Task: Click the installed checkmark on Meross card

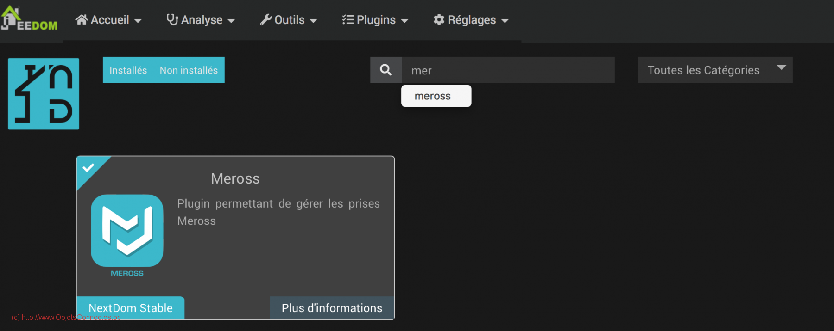Action: point(88,168)
